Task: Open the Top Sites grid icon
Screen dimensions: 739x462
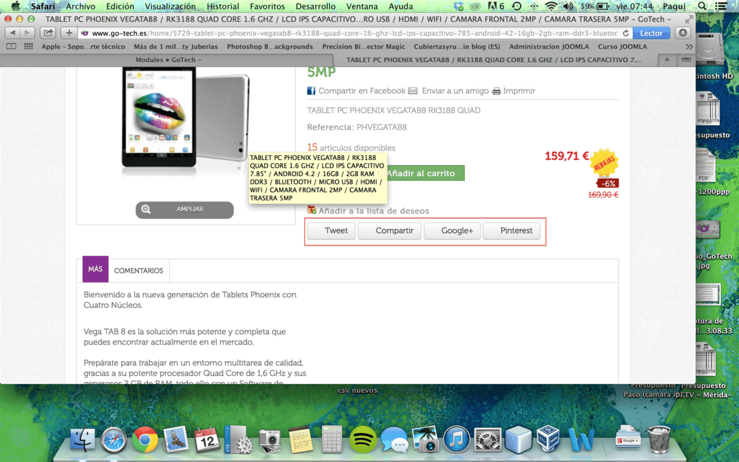Action: tap(28, 46)
